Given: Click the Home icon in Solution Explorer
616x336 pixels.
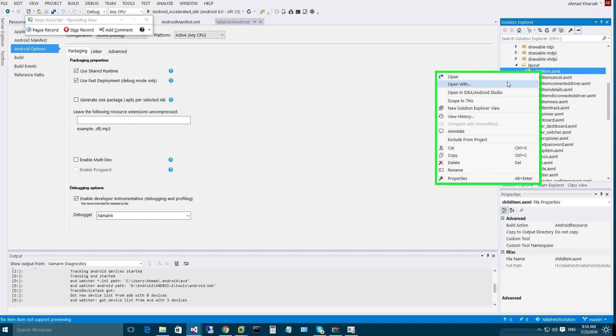Looking at the screenshot, I should tap(519, 30).
